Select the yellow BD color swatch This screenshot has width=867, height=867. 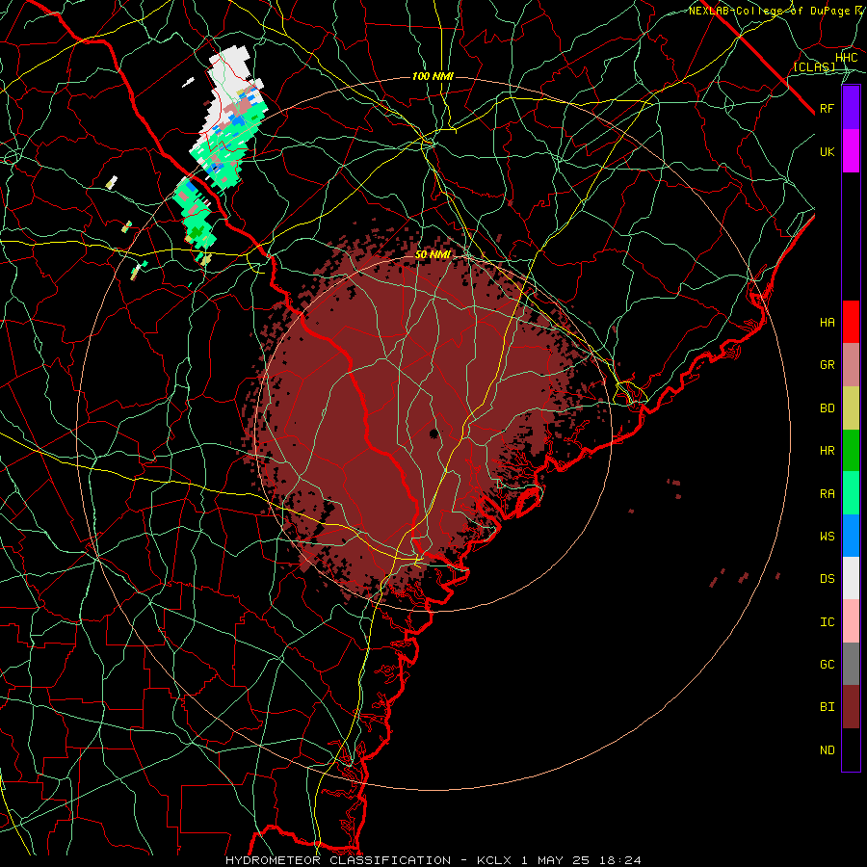coord(851,408)
